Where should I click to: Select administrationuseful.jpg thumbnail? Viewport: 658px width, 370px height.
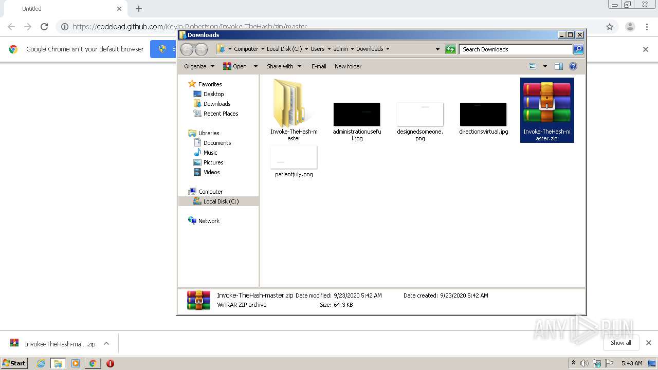click(357, 114)
